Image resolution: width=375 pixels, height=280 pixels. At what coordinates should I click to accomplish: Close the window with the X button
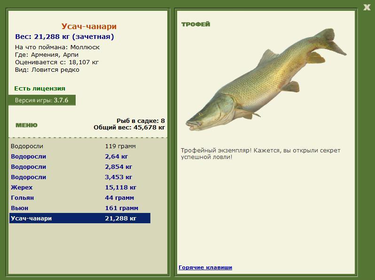pyautogui.click(x=367, y=7)
